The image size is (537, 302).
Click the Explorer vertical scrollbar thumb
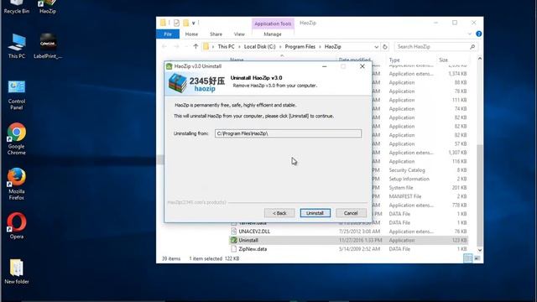point(479,195)
